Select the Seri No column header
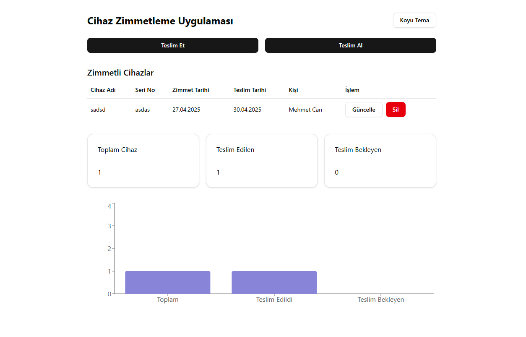The height and width of the screenshot is (337, 526). tap(145, 90)
